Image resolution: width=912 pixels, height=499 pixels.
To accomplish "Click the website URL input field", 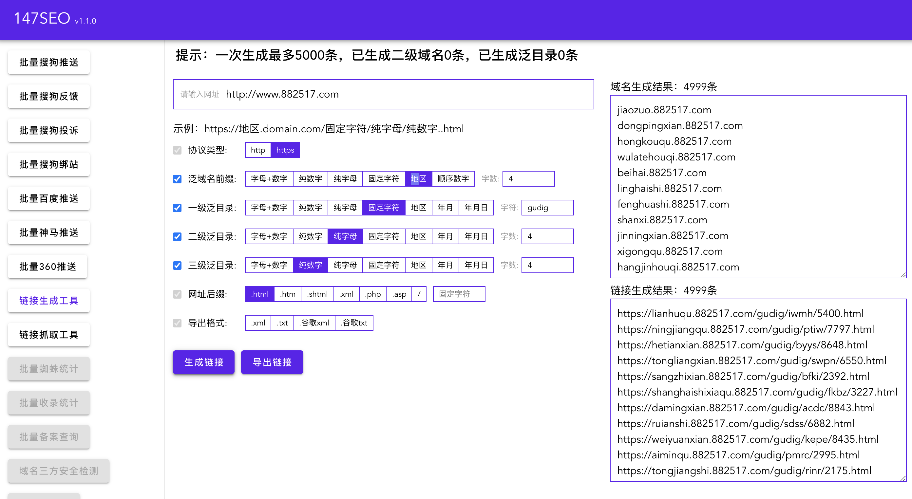I will tap(382, 94).
